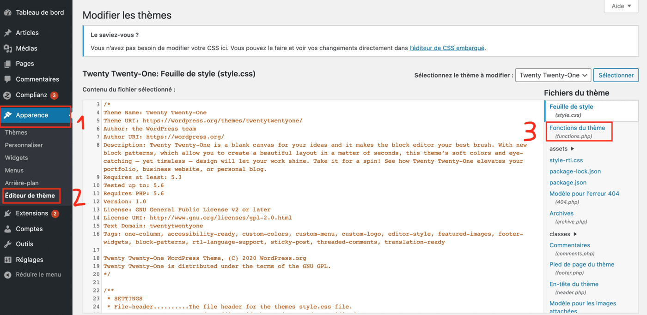Follow the éditeur de CSS embarqué link
The height and width of the screenshot is (315, 647).
click(x=447, y=48)
